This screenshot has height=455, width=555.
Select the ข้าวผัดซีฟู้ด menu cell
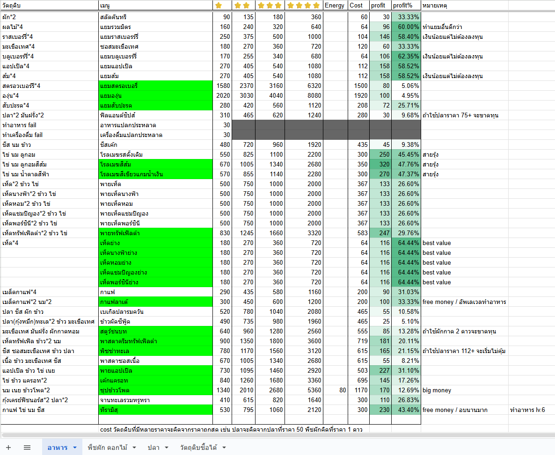tap(156, 321)
